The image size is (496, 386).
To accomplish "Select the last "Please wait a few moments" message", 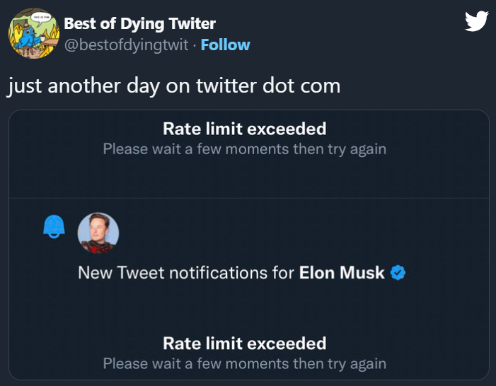I will coord(244,363).
